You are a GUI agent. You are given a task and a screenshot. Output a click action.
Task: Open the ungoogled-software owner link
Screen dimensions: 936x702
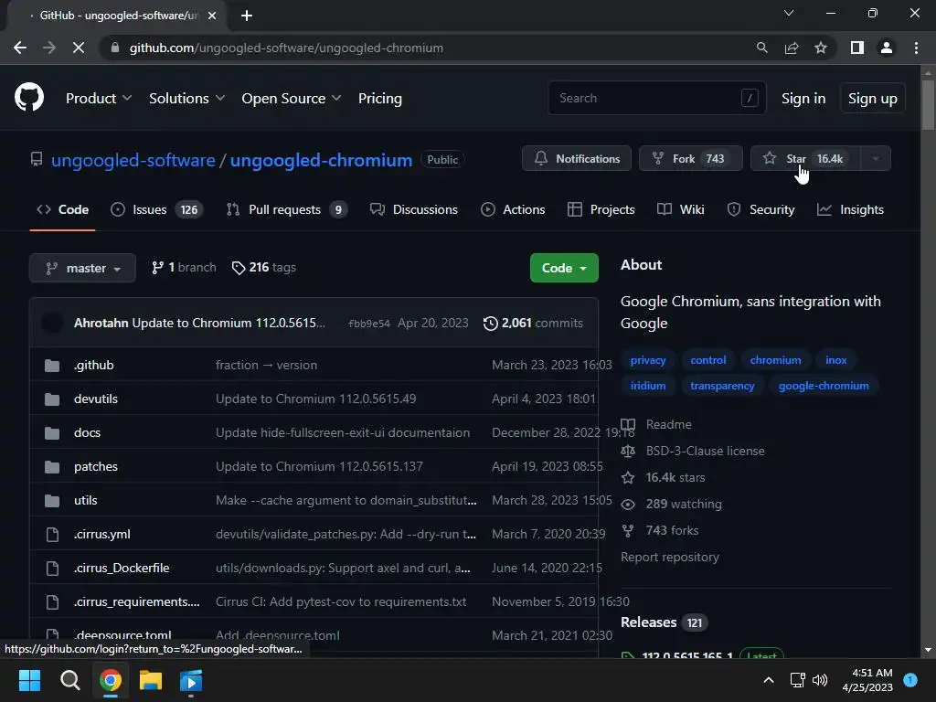pyautogui.click(x=133, y=161)
